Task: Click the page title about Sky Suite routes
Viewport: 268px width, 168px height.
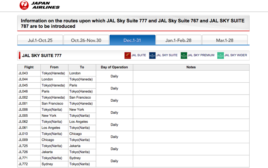Action: tap(133, 24)
